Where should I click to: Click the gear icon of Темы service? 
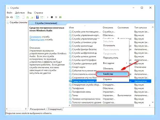[70, 95]
